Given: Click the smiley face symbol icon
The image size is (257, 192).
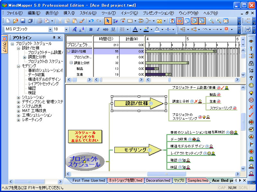Looking at the screenshot, I should click(251, 85).
